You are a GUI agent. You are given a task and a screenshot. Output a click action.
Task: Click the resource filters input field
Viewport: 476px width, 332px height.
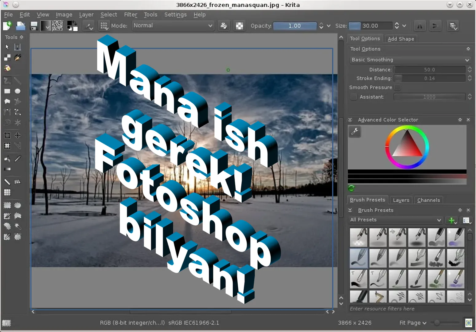[x=410, y=309]
